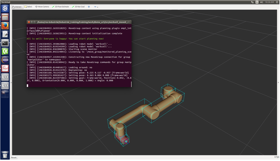
Task: Switch to the Move Camera tool
Action: coord(42,7)
